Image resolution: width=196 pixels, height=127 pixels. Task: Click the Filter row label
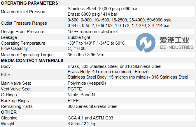6,75
